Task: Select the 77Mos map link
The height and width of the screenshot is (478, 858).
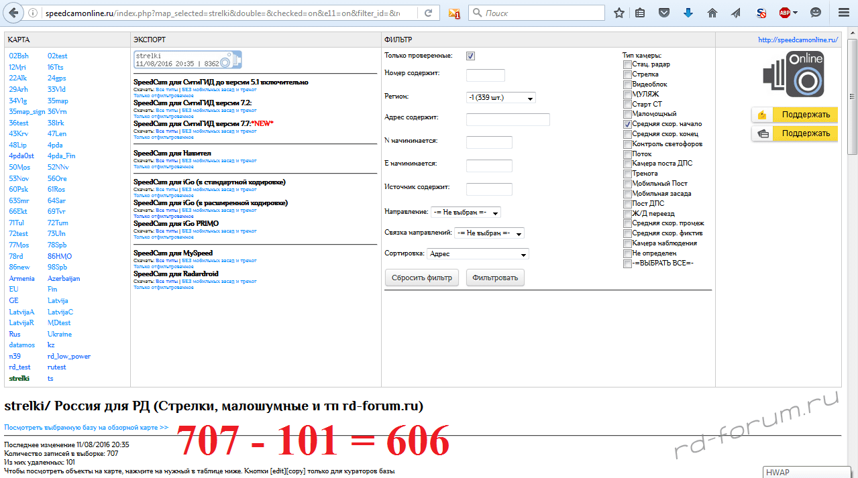Action: (x=19, y=245)
